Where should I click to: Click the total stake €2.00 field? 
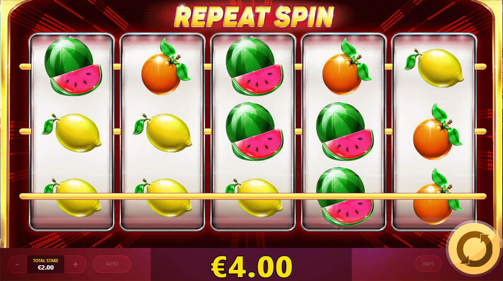(x=46, y=264)
